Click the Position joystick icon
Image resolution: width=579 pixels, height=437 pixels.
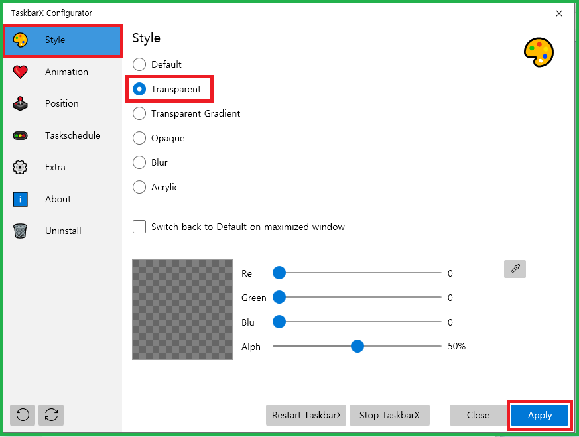(x=20, y=103)
